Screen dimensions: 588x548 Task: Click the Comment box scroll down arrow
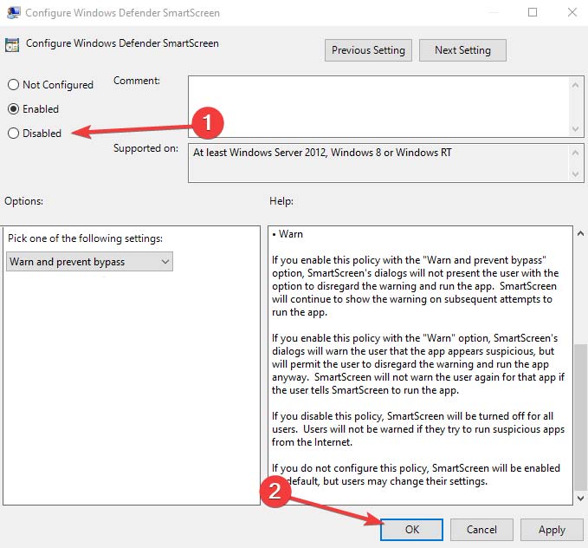click(575, 129)
